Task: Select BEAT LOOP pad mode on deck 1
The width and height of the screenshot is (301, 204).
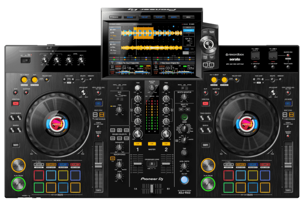Action: pos(51,164)
